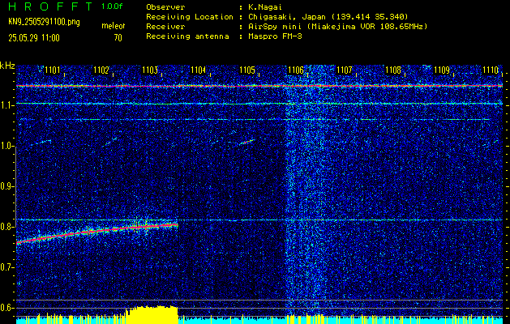Click the 1101 time marker
The height and width of the screenshot is (324, 510).
tap(53, 70)
